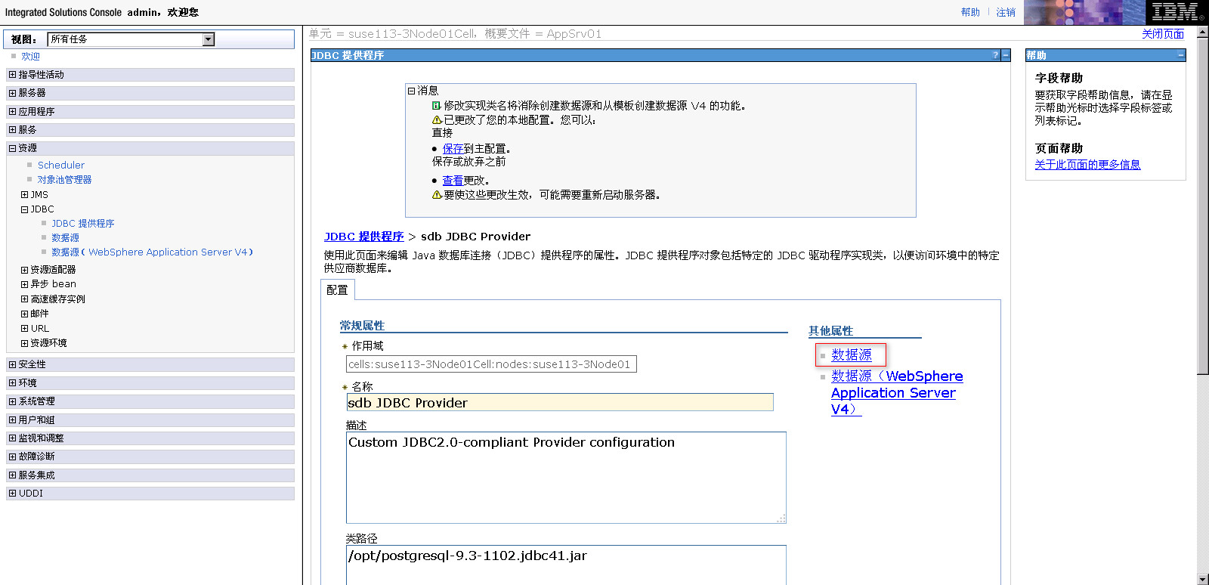
Task: Collapse the 资源 section
Action: pyautogui.click(x=12, y=148)
